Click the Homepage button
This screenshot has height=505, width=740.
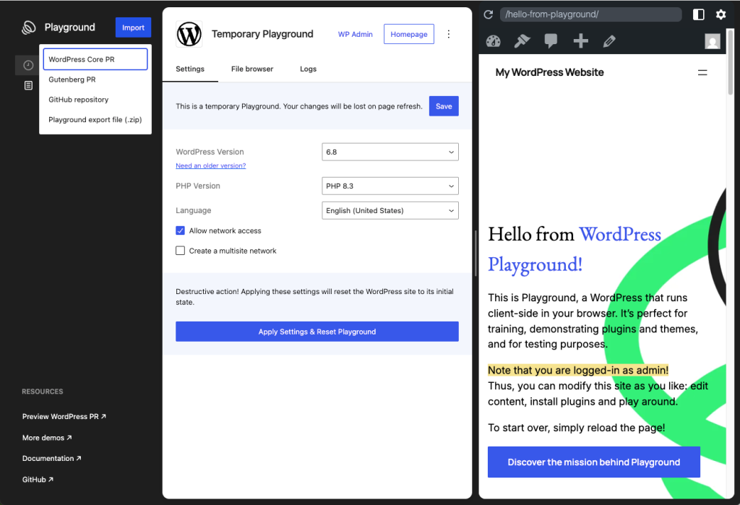click(409, 34)
